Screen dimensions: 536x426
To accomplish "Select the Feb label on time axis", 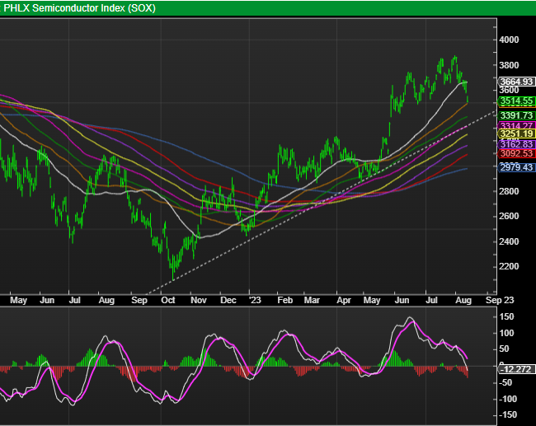I will point(284,300).
